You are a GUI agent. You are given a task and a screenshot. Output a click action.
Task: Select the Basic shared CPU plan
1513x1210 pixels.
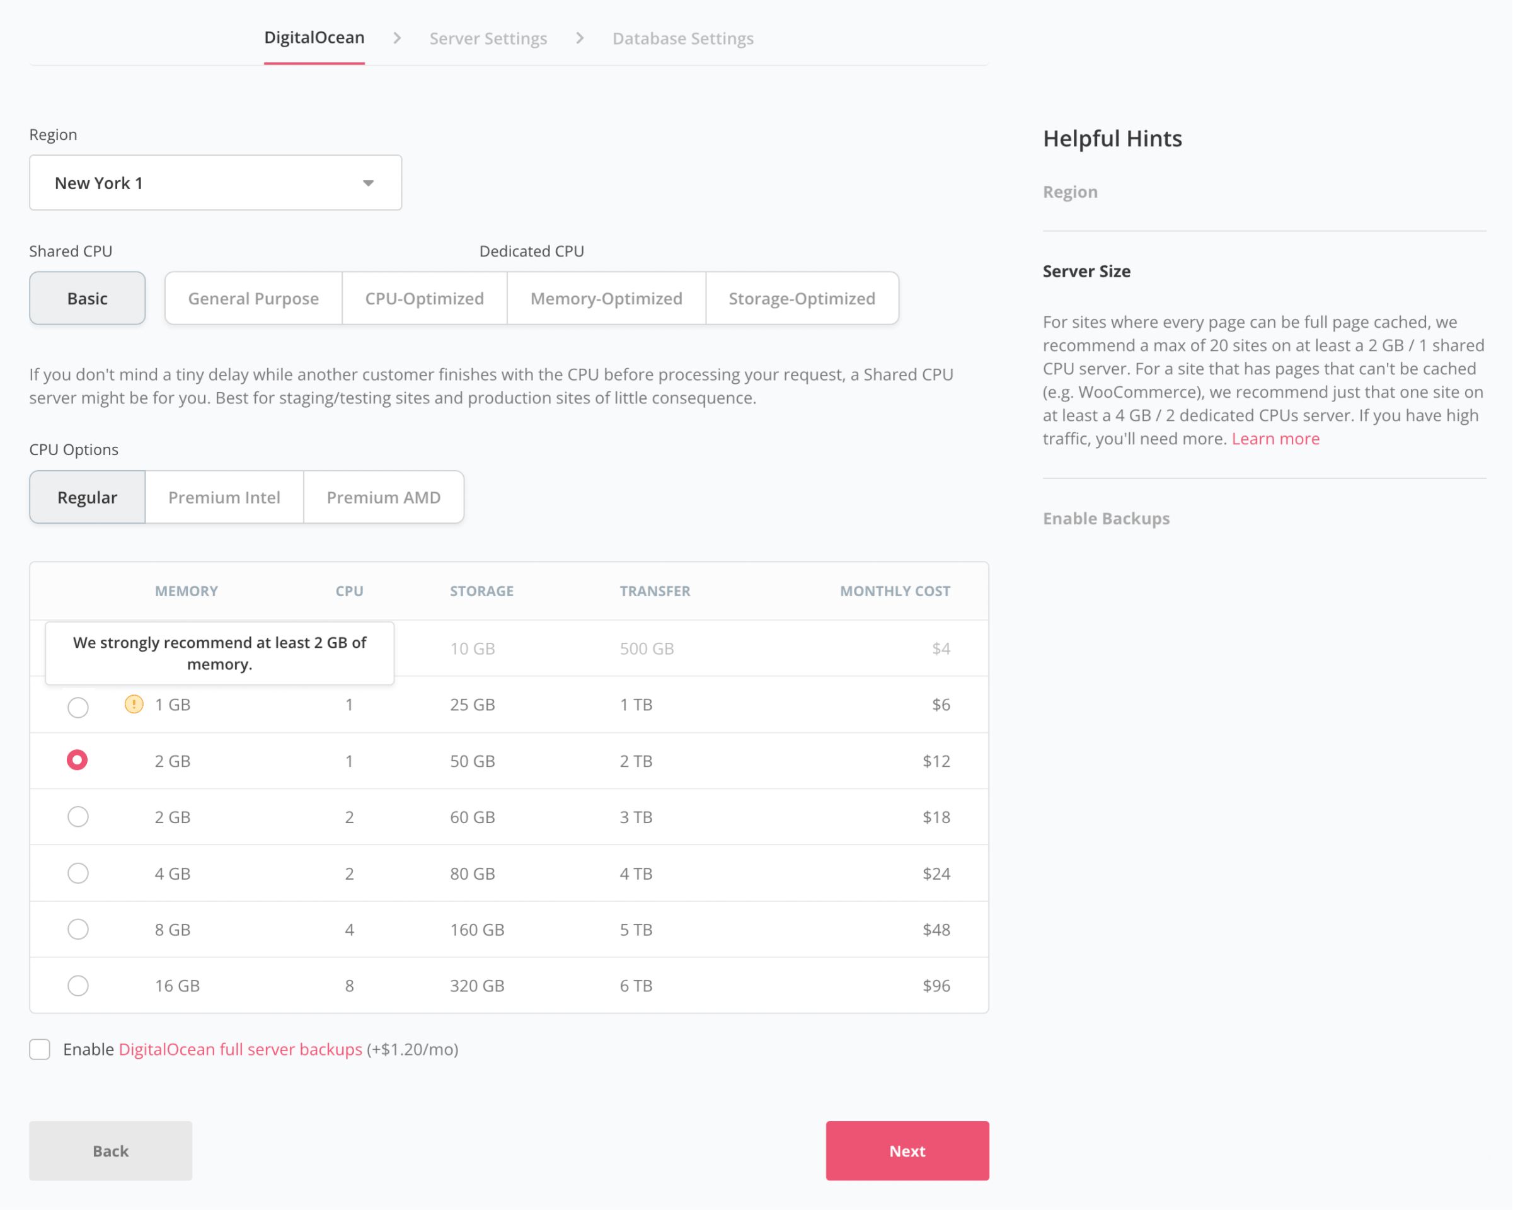(88, 297)
